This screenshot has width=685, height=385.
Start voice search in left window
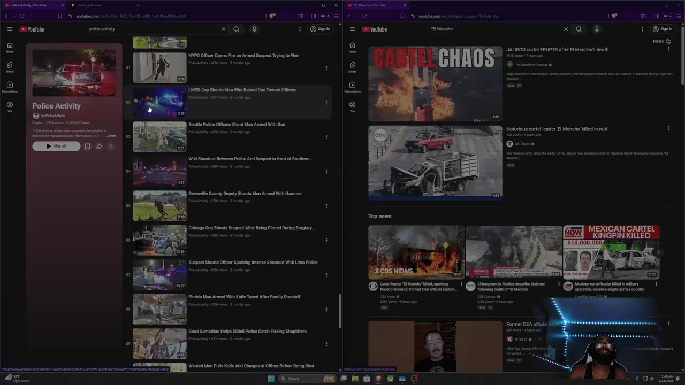tap(254, 29)
